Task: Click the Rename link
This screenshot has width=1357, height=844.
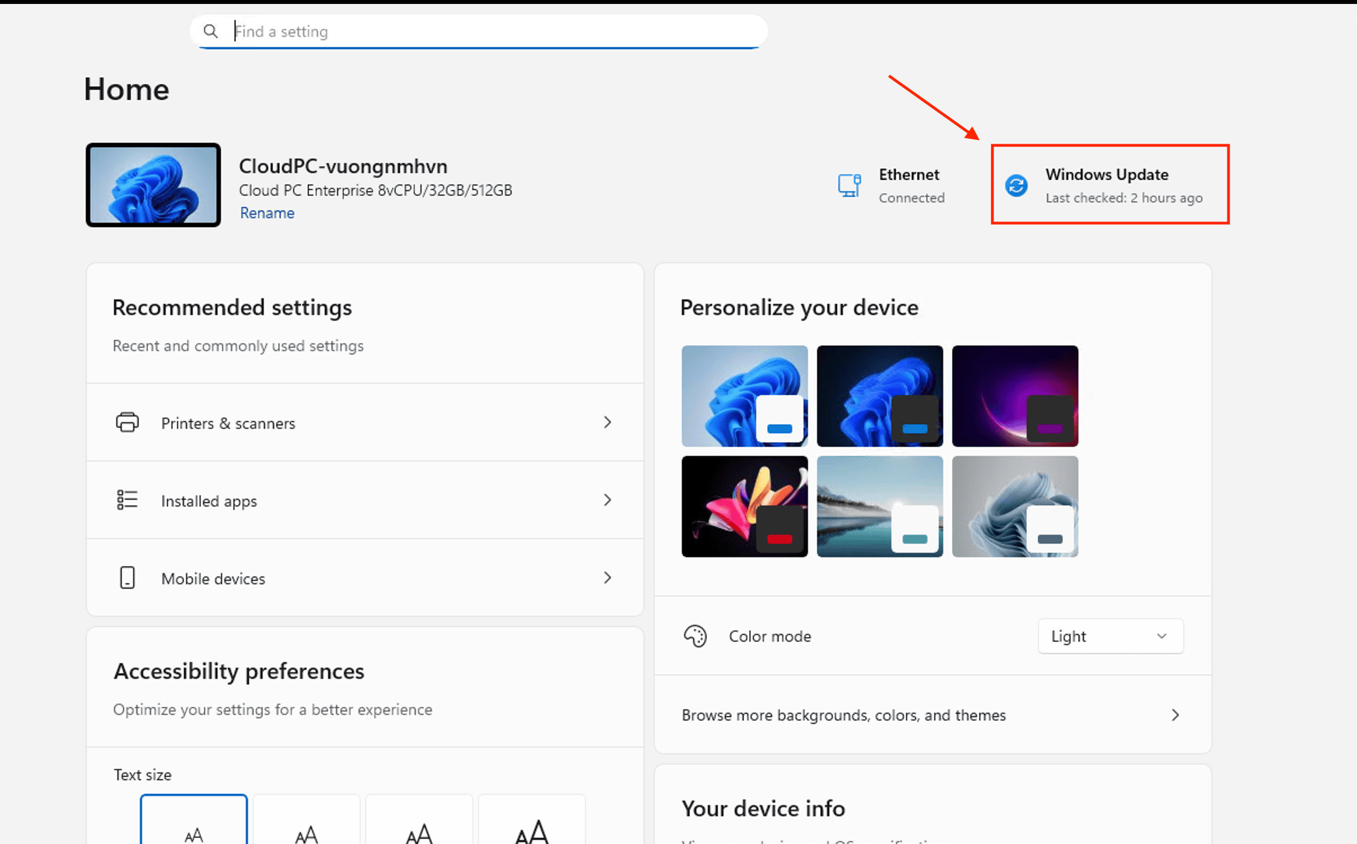Action: tap(267, 213)
